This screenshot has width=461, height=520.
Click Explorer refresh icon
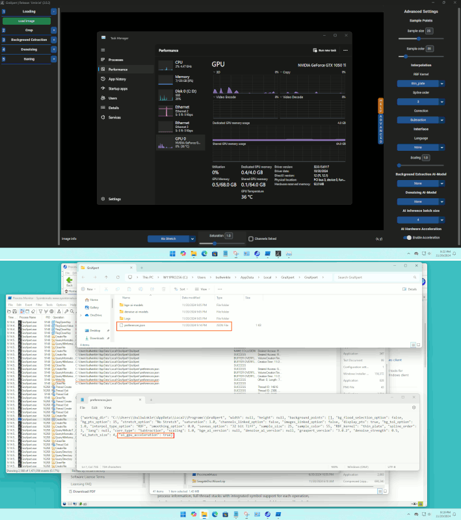click(x=118, y=278)
